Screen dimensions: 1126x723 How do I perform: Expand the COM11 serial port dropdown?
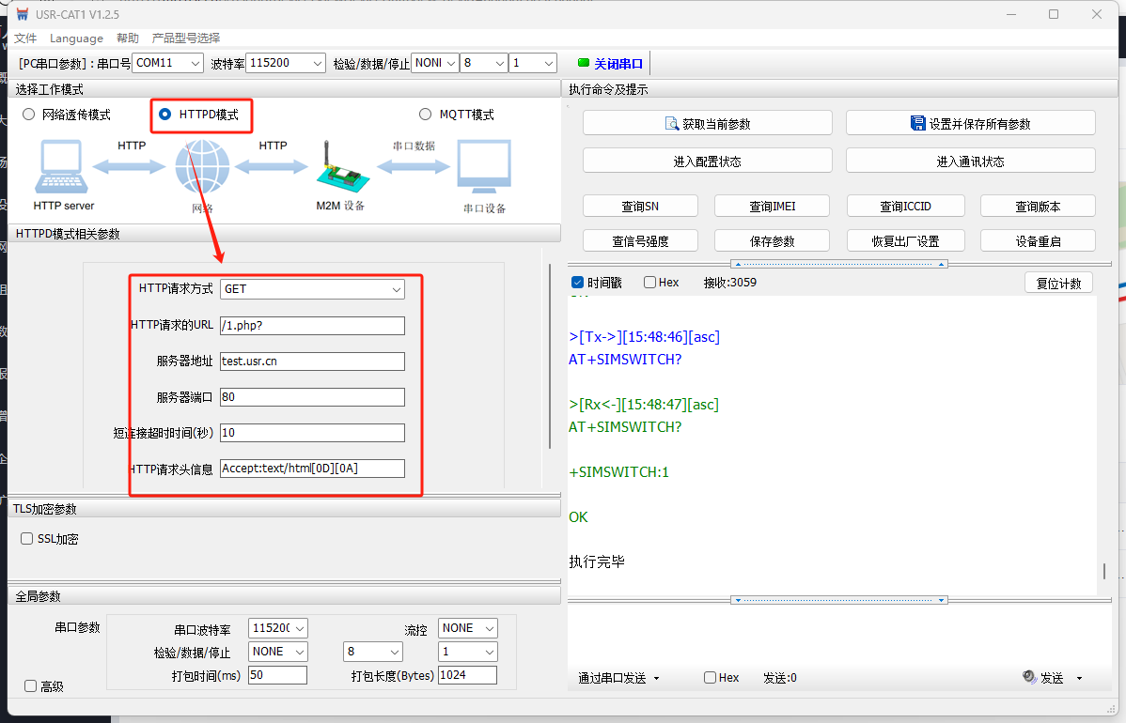click(x=167, y=63)
